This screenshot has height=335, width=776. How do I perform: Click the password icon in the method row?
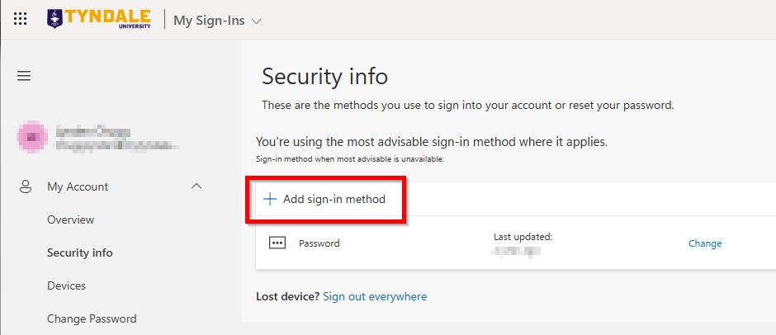click(x=277, y=243)
